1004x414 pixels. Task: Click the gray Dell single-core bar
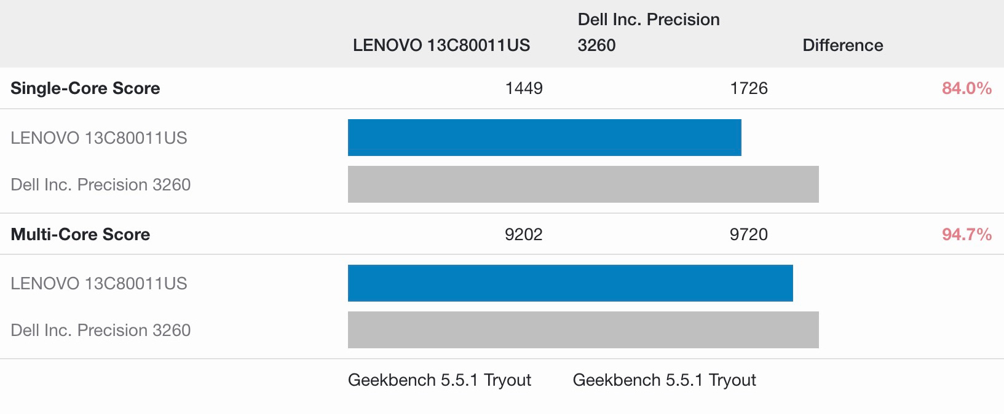[583, 184]
